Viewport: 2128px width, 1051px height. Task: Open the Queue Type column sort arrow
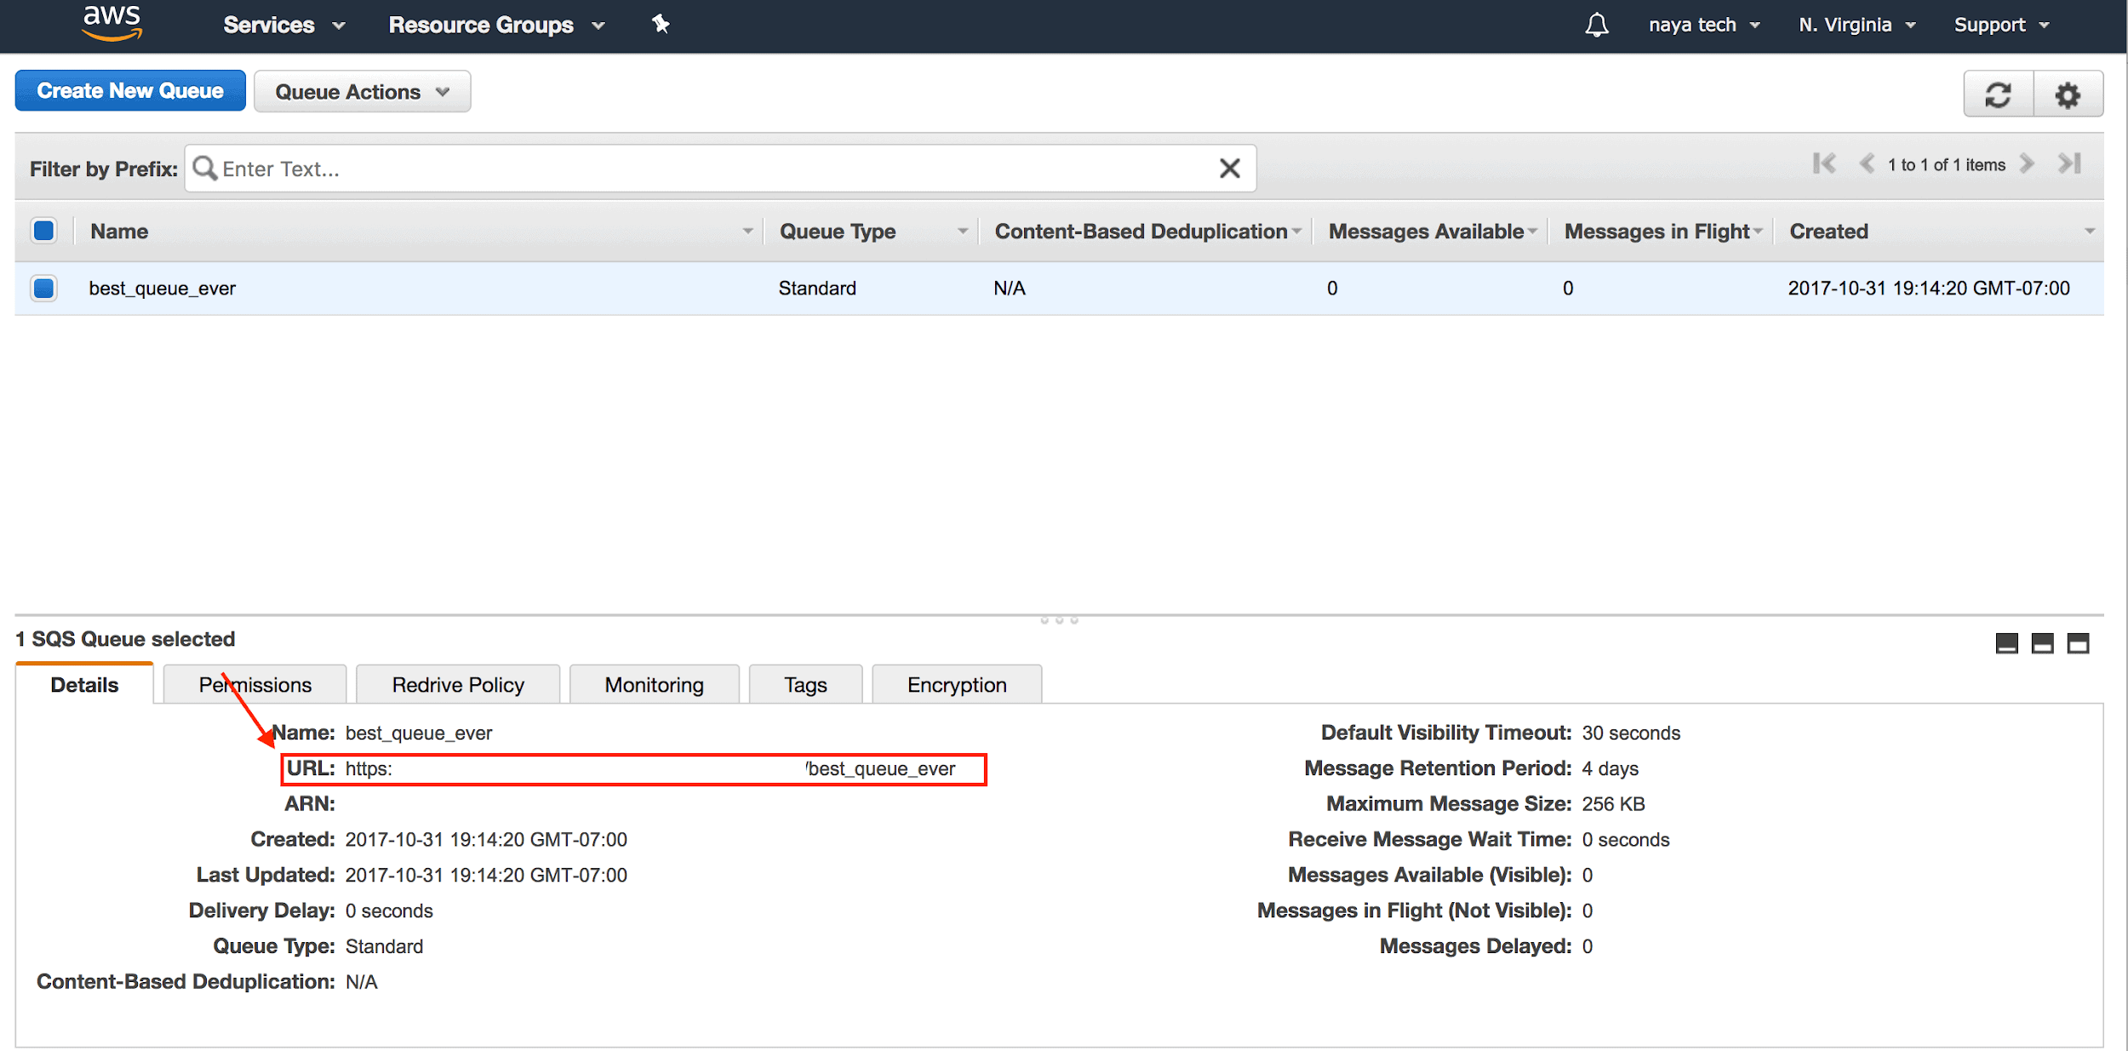pos(963,231)
